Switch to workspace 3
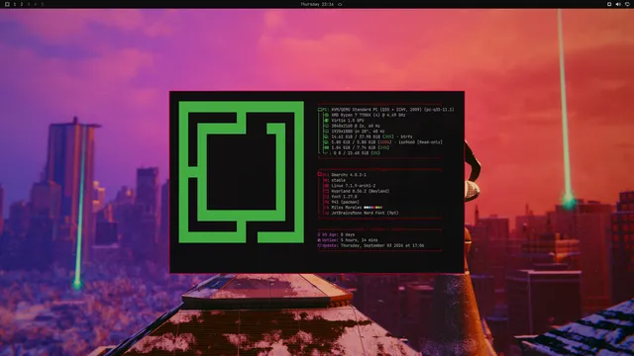The height and width of the screenshot is (356, 634). click(x=29, y=4)
